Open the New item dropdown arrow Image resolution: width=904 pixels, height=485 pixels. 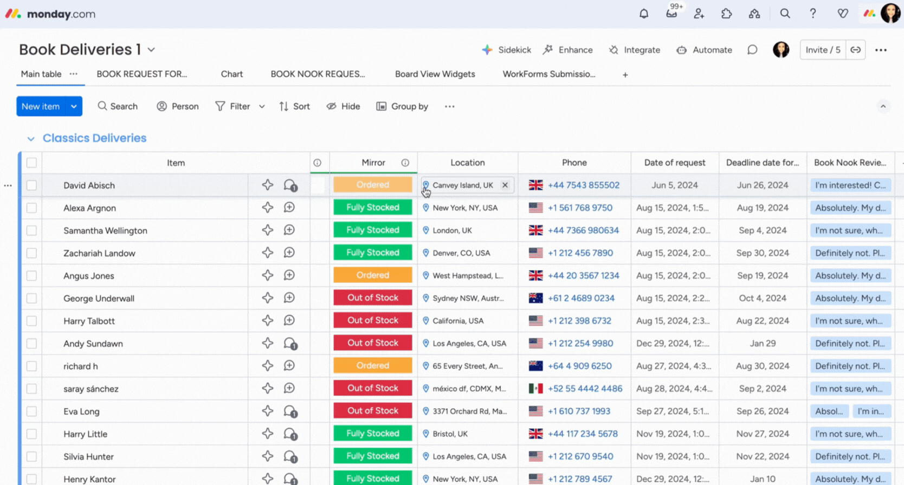(74, 107)
